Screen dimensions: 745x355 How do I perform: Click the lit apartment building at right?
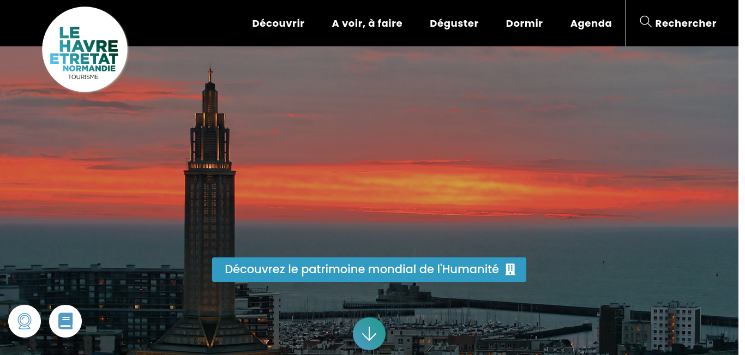[675, 324]
